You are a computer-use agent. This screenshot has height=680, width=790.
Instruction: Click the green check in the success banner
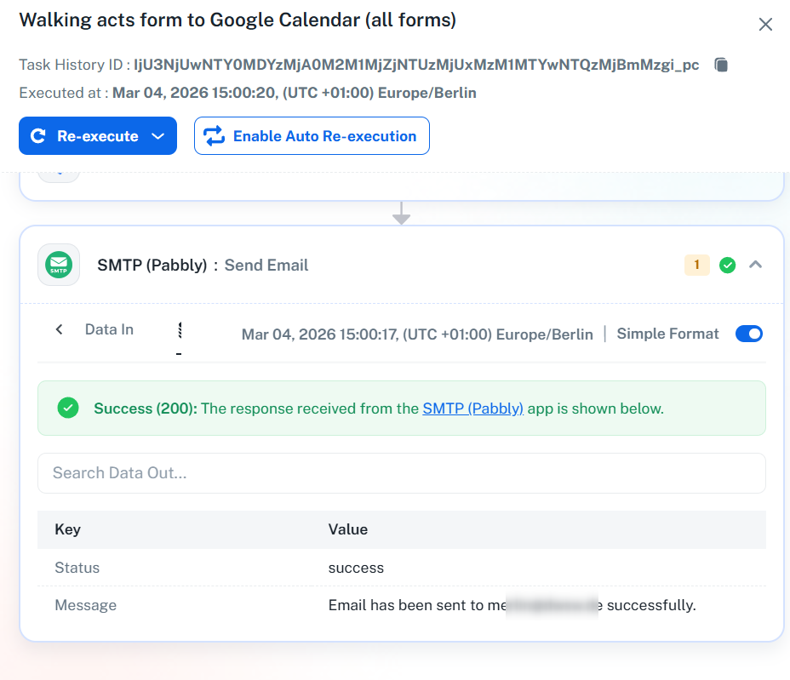click(68, 409)
